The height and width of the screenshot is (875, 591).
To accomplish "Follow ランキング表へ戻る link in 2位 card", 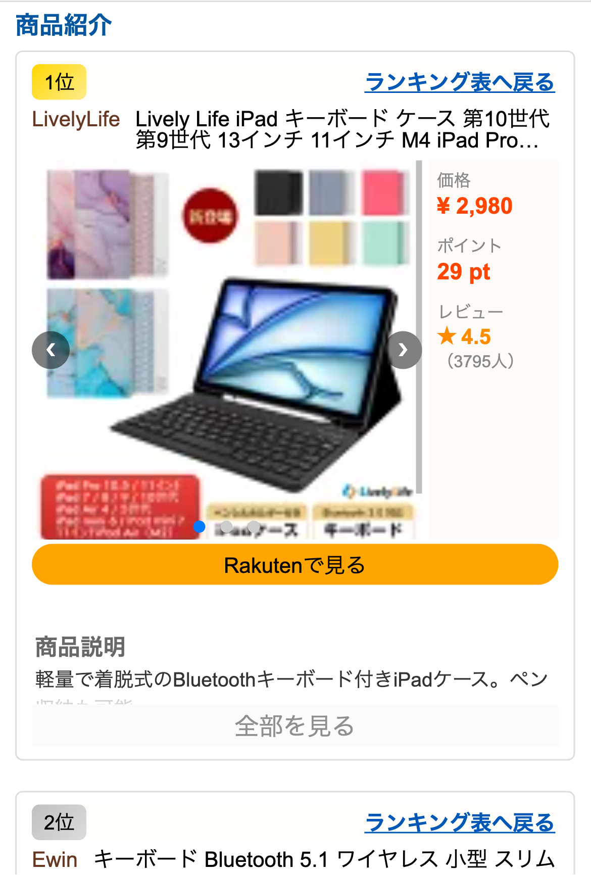I will pyautogui.click(x=460, y=822).
